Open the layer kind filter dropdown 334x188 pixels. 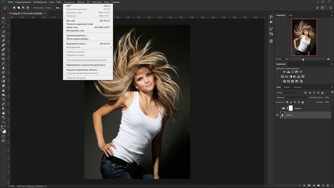[x=287, y=93]
